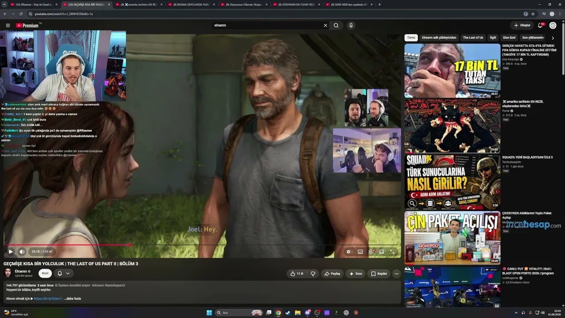Screen dimensions: 565x318
Task: Select the İlgili filter chip
Action: click(493, 38)
